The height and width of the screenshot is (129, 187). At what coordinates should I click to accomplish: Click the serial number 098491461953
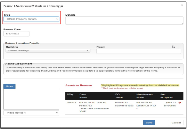point(124,106)
